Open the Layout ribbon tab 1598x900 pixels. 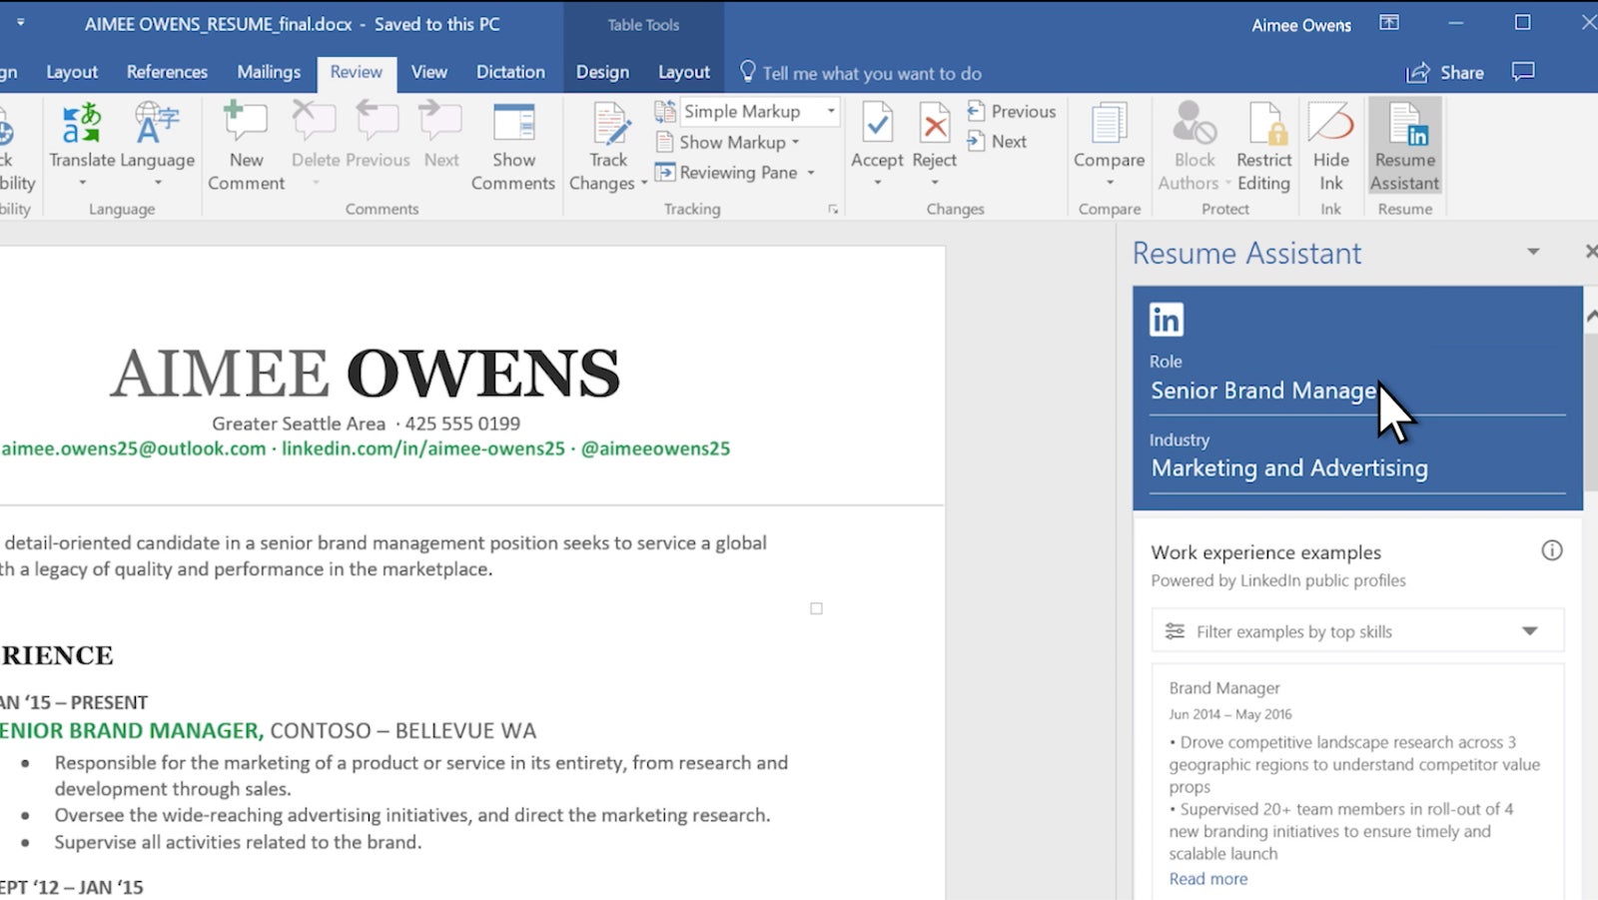pyautogui.click(x=72, y=72)
